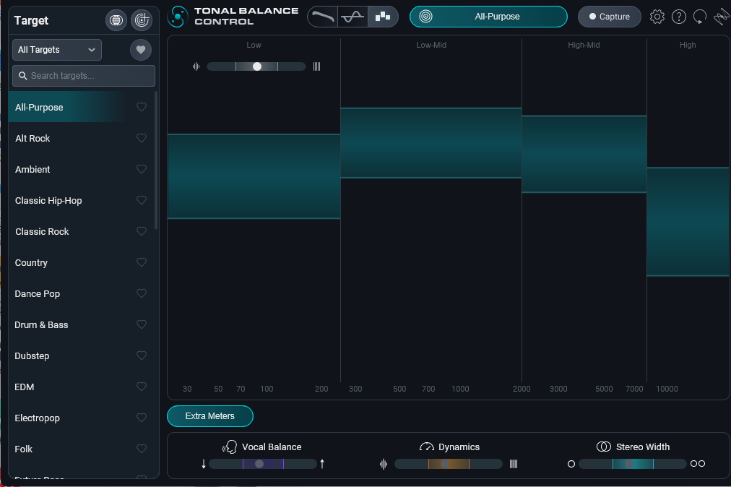Click the dynamic waveform icon by Dynamics meter
731x487 pixels.
click(x=384, y=464)
